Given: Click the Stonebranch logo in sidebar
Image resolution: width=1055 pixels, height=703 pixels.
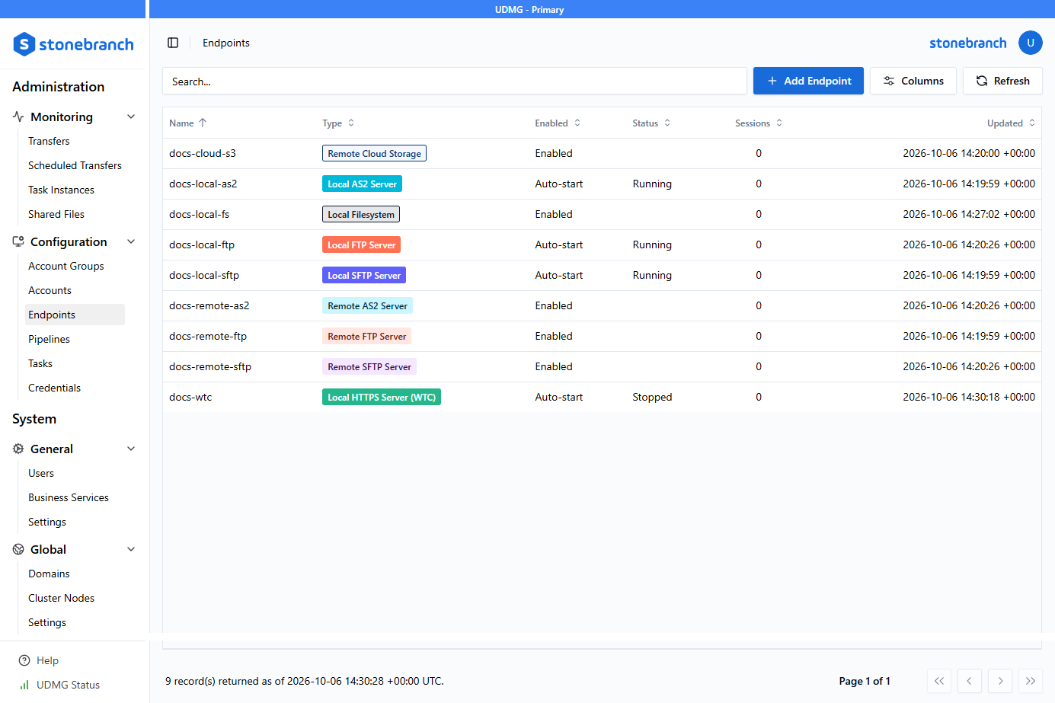Looking at the screenshot, I should point(73,44).
